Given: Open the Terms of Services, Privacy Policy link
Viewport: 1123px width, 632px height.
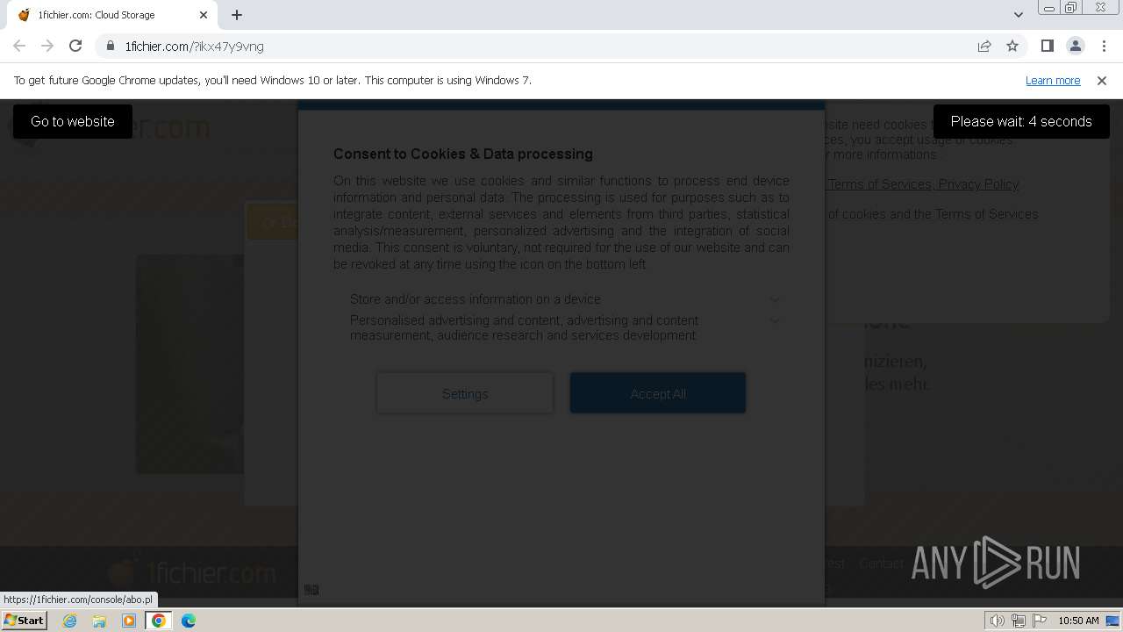Looking at the screenshot, I should (923, 184).
